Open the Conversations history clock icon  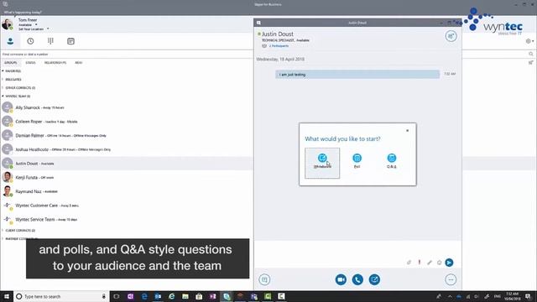[x=30, y=41]
